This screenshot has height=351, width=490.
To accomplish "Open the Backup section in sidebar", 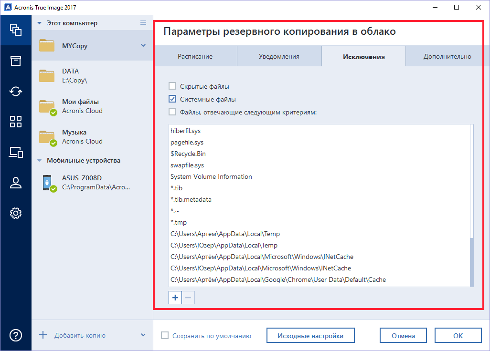I will (16, 30).
